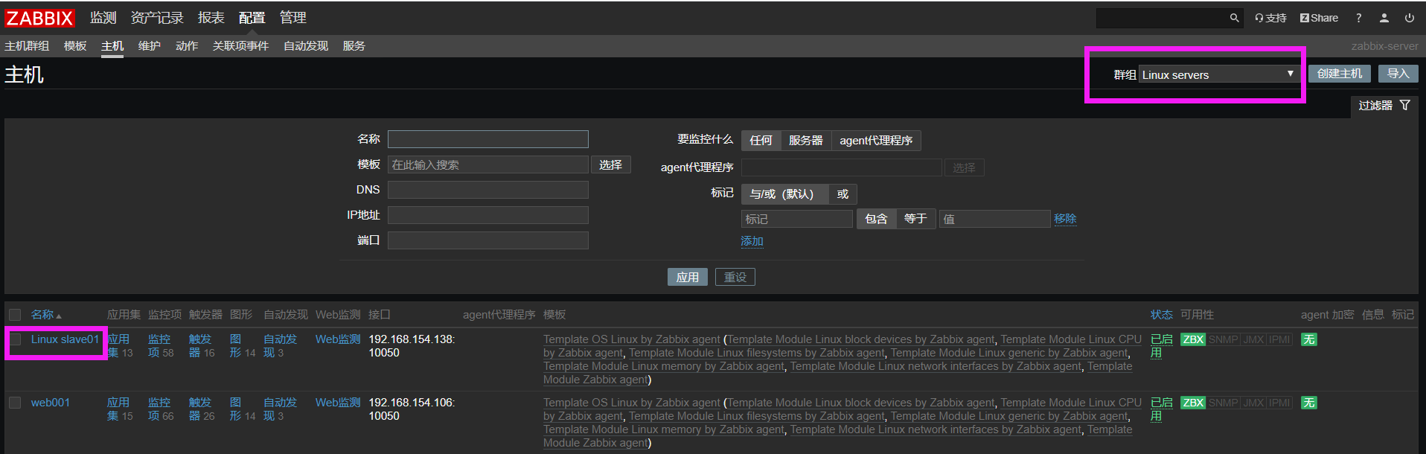This screenshot has width=1426, height=454.
Task: Focus the 模板 search input
Action: click(x=488, y=164)
